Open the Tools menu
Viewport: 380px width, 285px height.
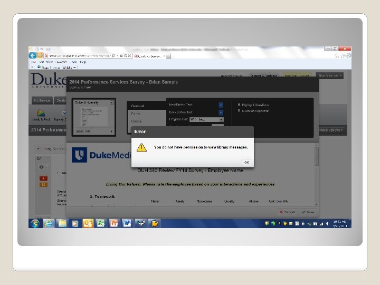pos(74,62)
